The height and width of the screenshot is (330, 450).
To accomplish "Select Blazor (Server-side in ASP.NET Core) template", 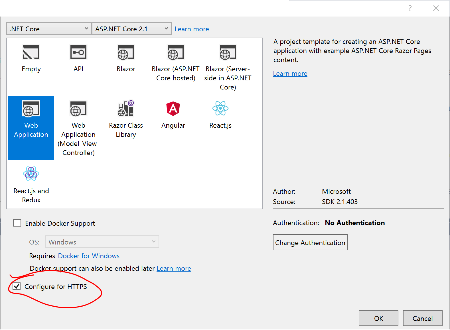I will coord(228,52).
